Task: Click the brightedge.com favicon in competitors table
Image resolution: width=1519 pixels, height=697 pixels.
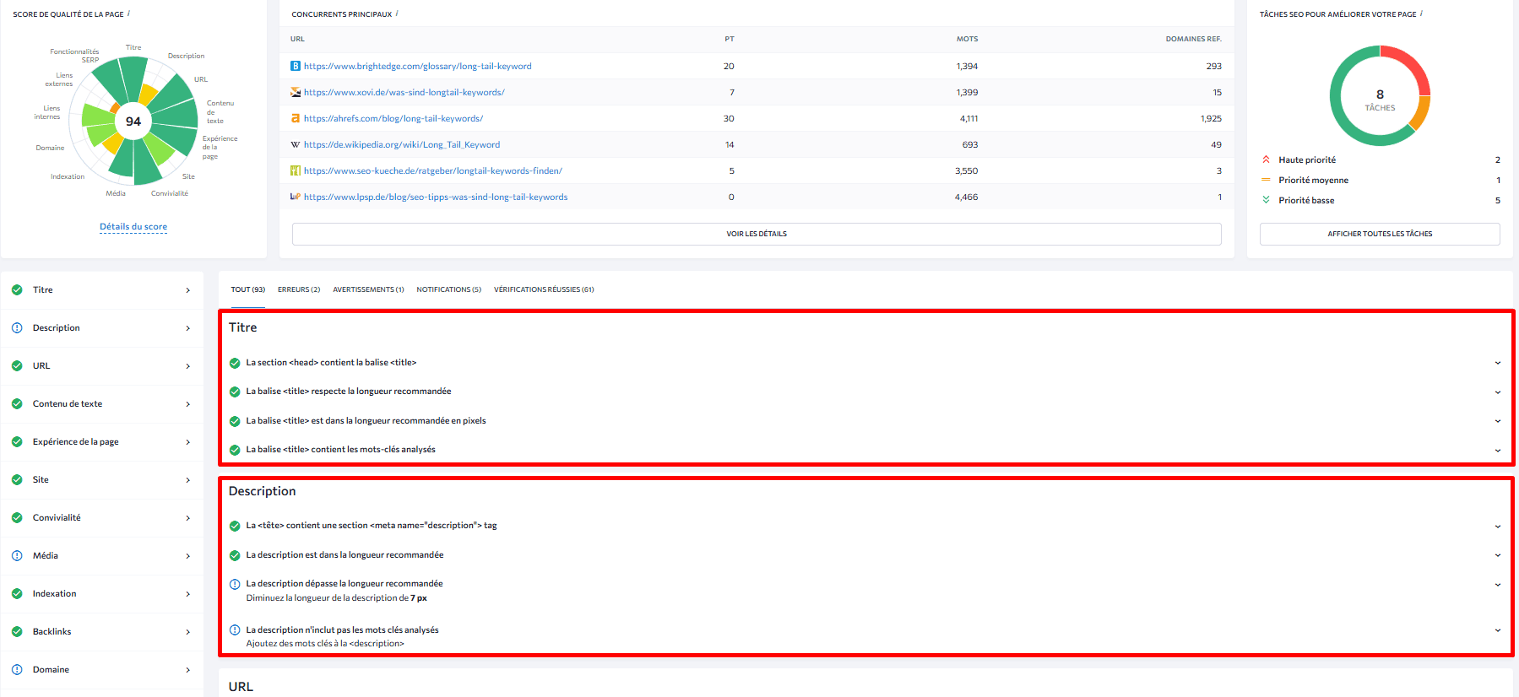Action: (x=296, y=66)
